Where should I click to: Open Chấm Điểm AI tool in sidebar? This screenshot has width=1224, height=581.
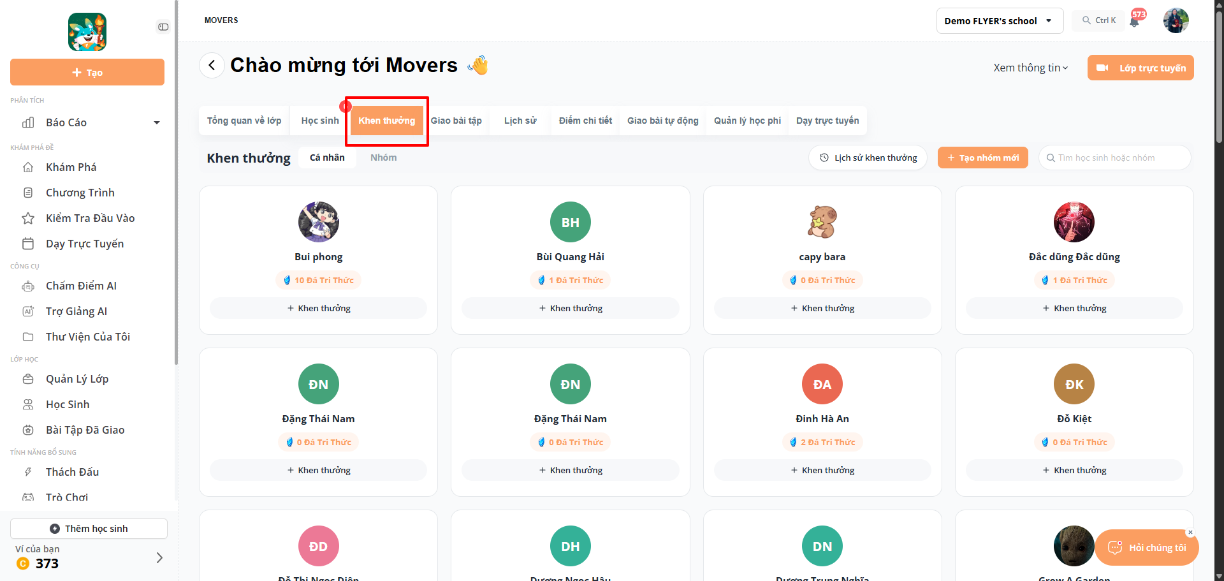click(x=81, y=286)
